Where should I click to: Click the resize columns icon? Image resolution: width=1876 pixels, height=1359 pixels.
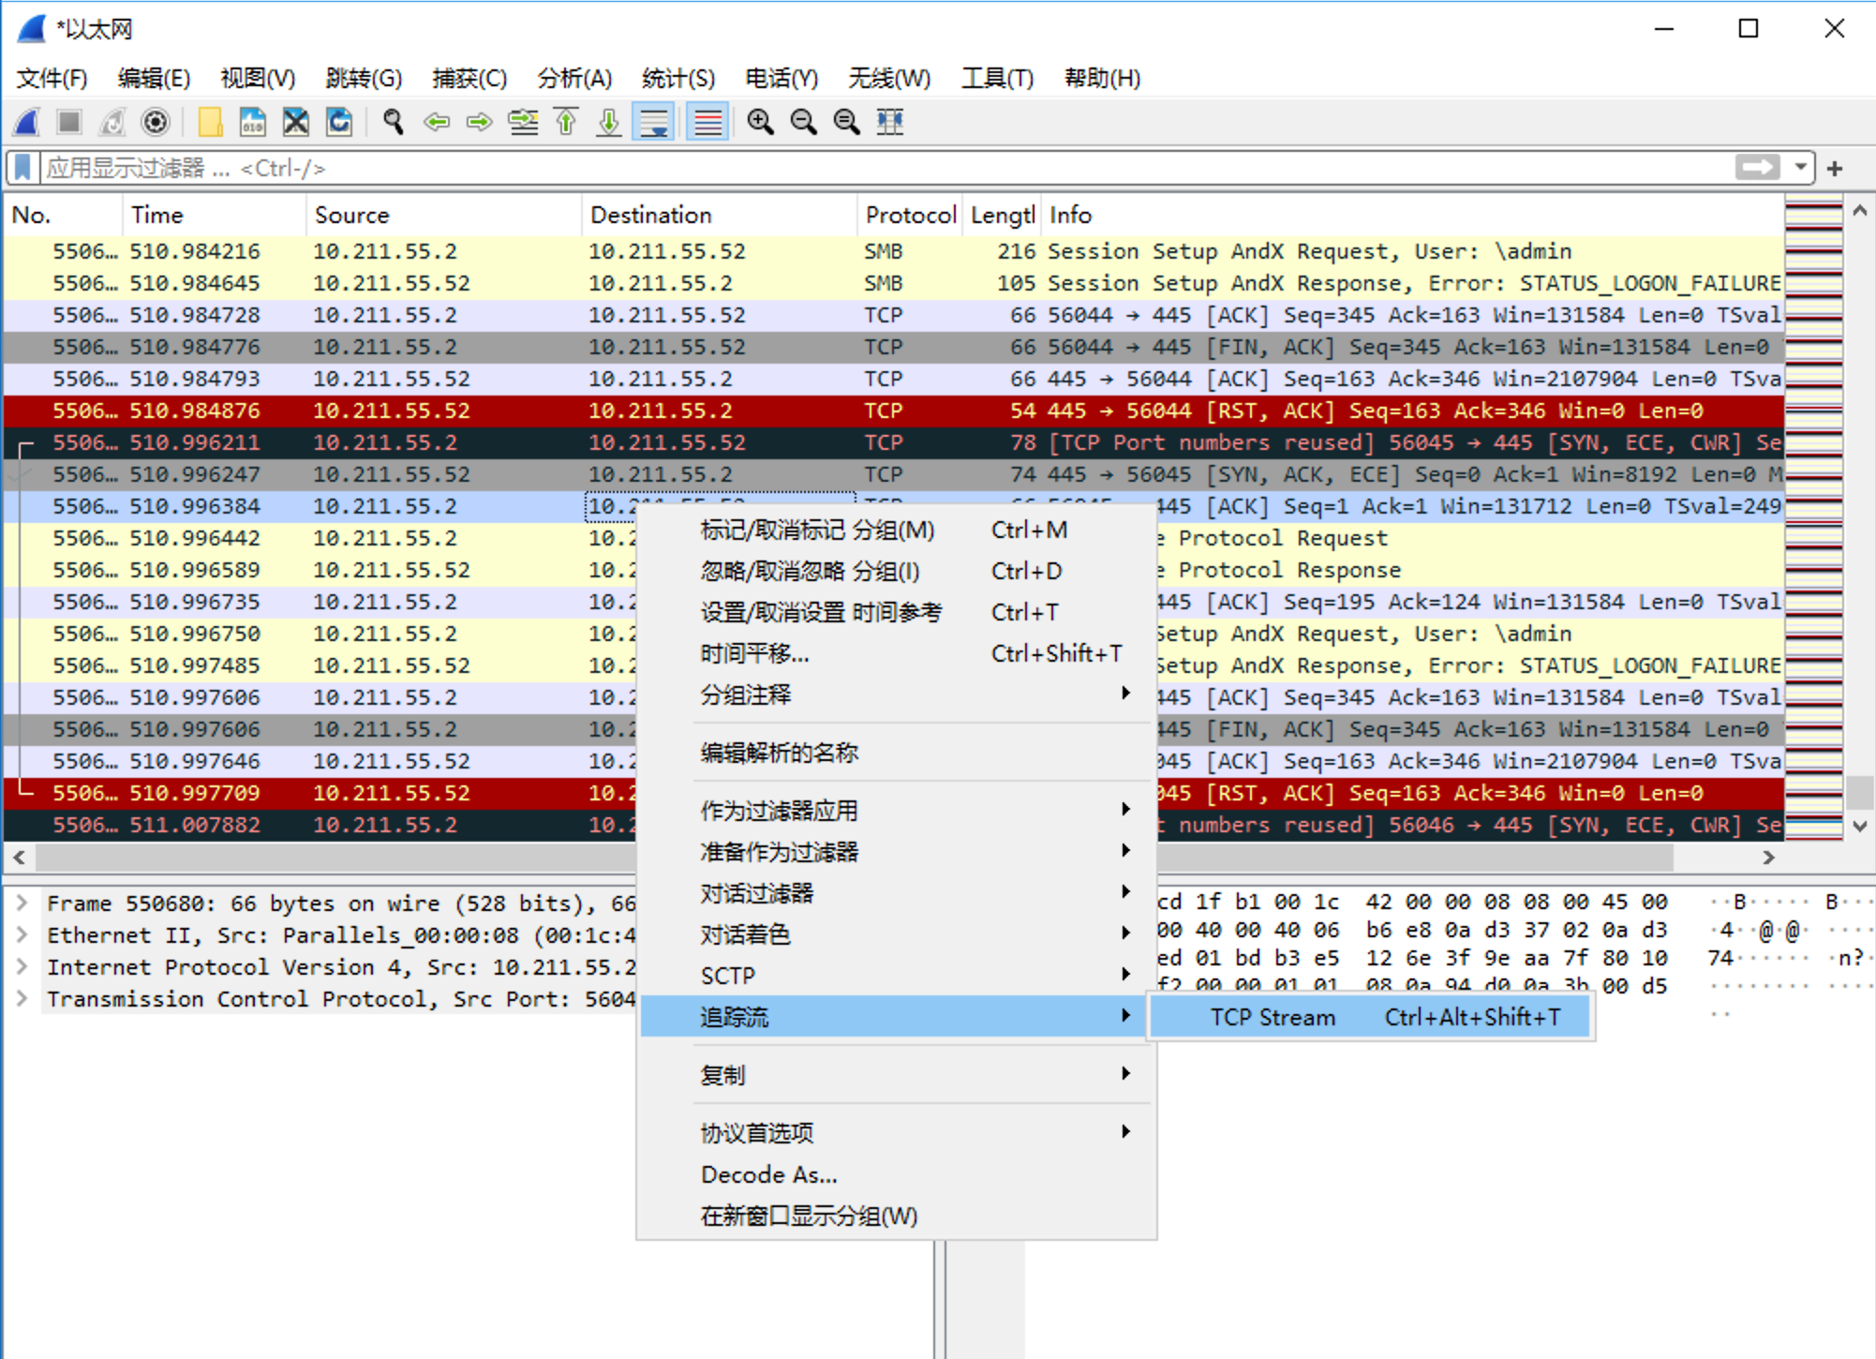click(x=889, y=122)
